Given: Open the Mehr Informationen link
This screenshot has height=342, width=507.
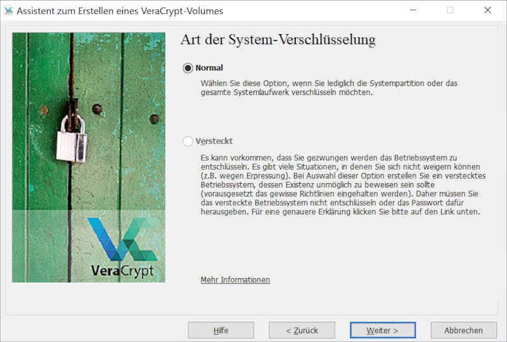Looking at the screenshot, I should (x=235, y=279).
